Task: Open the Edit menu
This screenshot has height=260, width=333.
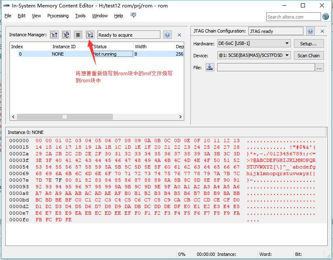Action: click(21, 16)
